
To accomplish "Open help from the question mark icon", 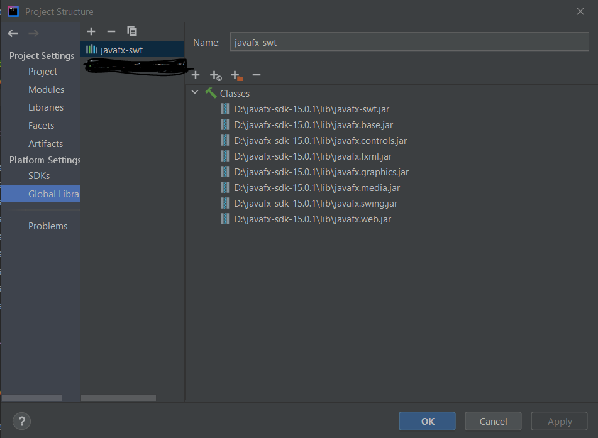I will click(21, 421).
